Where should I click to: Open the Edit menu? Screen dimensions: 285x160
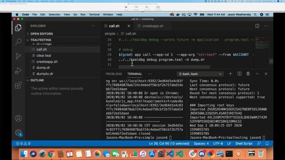point(43,15)
